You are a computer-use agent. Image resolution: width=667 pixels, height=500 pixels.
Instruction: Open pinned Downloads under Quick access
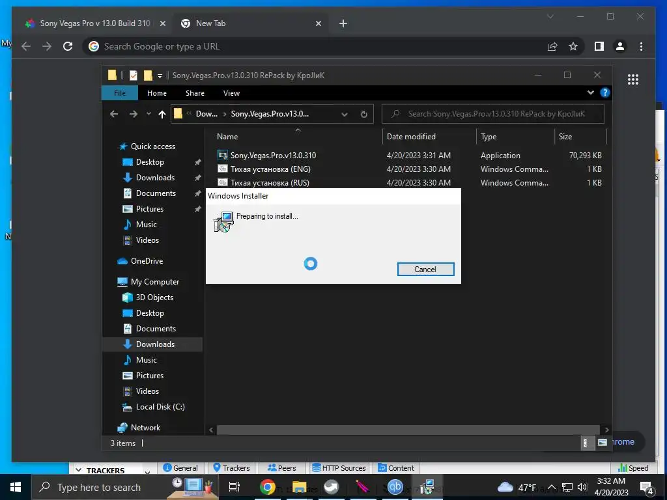coord(155,178)
